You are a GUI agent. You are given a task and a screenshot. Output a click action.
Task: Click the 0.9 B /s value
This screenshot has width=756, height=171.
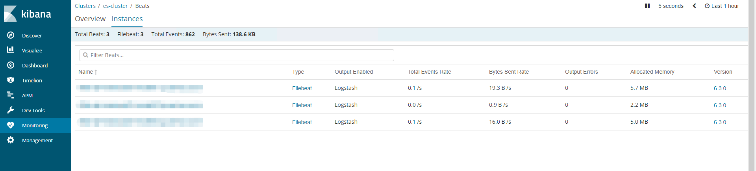(498, 105)
